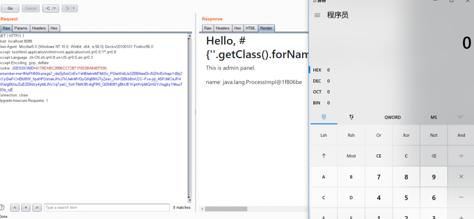Open the Request Params tab

(21, 28)
